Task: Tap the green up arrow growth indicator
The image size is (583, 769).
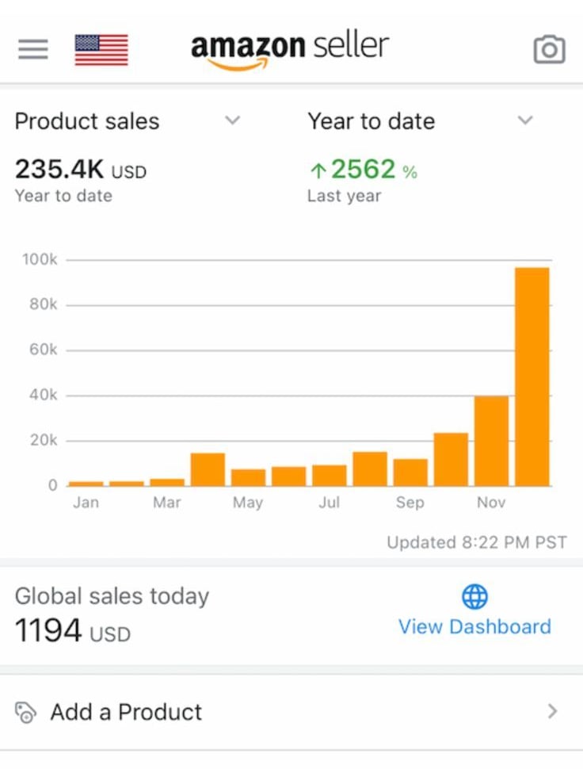Action: (318, 170)
